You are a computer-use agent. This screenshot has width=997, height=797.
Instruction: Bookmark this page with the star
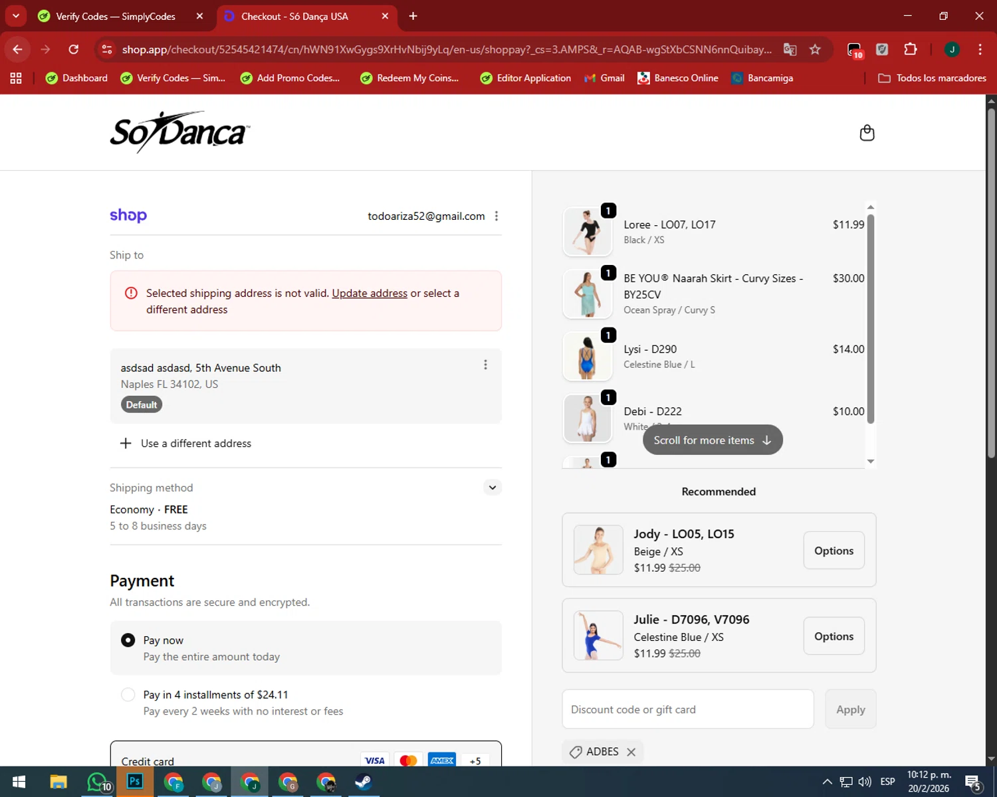click(815, 49)
